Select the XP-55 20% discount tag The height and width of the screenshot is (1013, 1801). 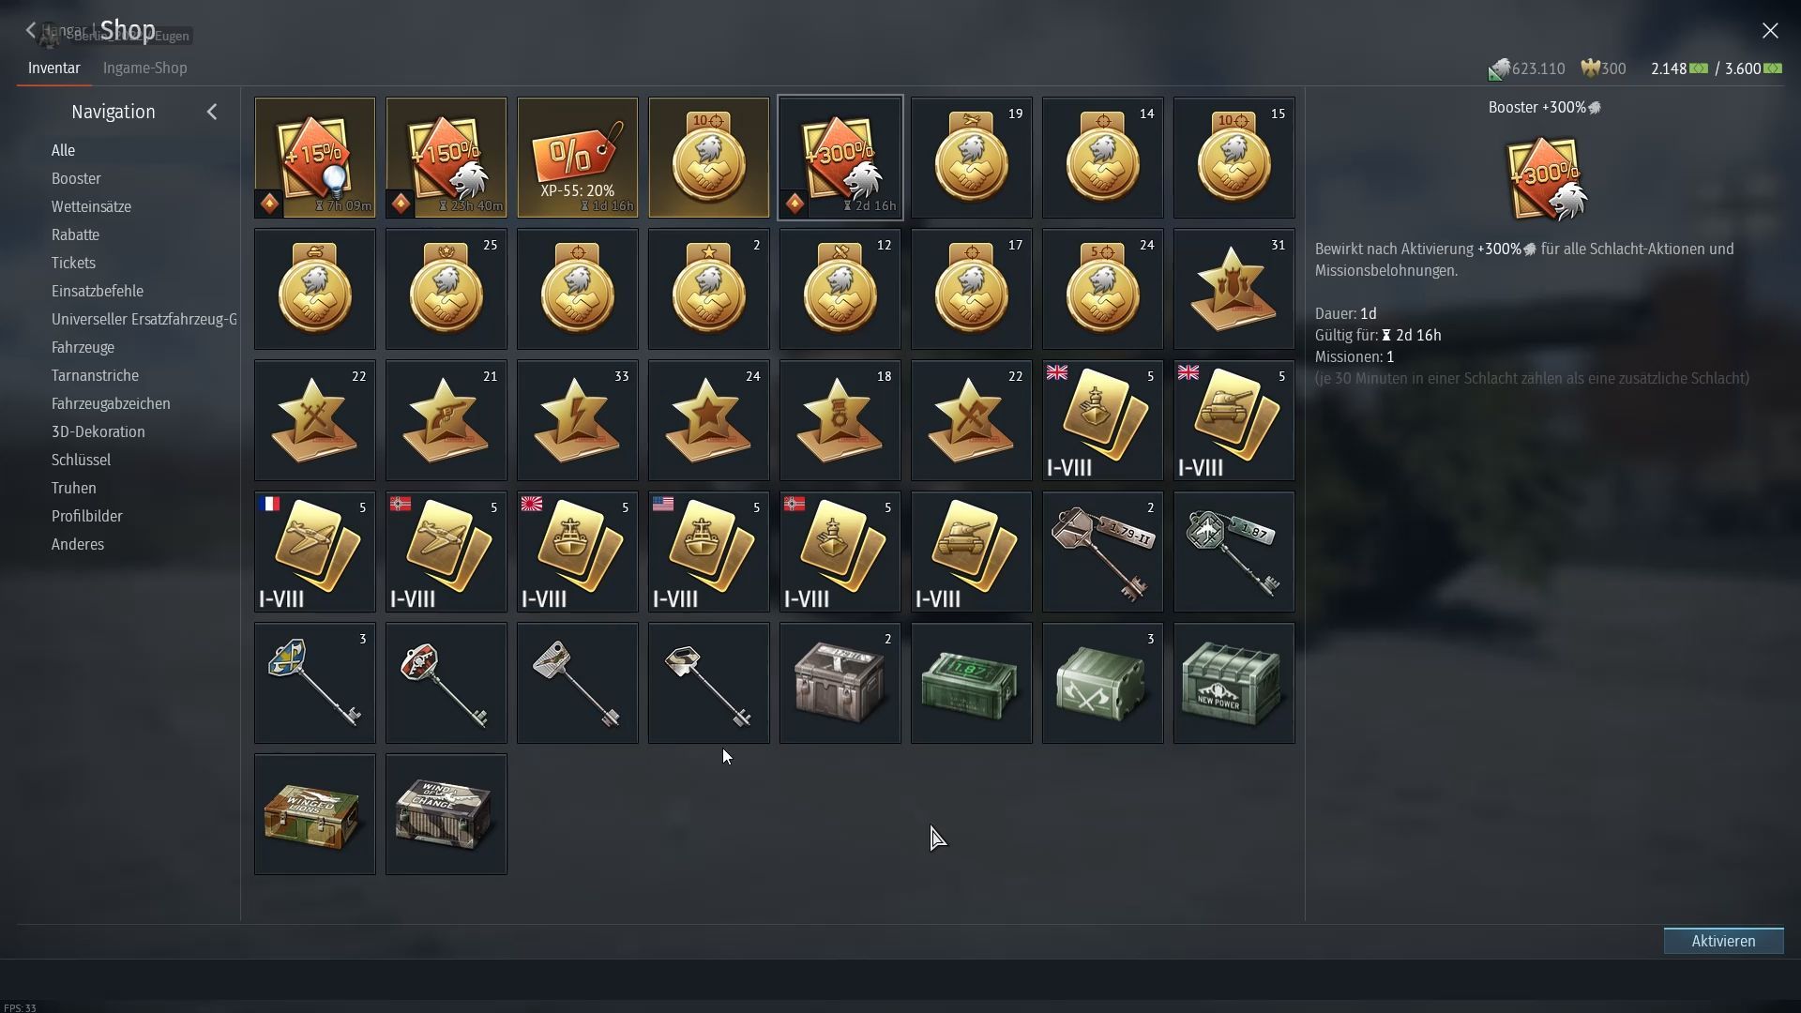pos(577,158)
